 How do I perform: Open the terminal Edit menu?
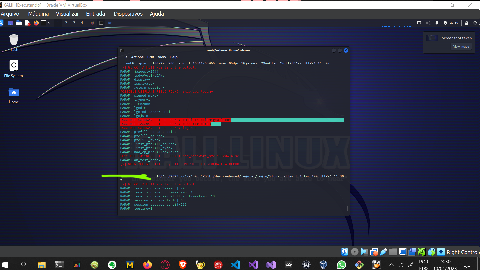click(x=151, y=57)
